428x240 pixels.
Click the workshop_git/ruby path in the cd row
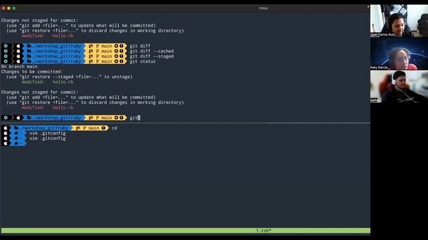(44, 128)
